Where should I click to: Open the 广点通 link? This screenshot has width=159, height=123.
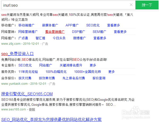23,38
